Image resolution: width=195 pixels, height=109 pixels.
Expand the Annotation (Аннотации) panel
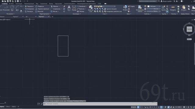[76, 14]
